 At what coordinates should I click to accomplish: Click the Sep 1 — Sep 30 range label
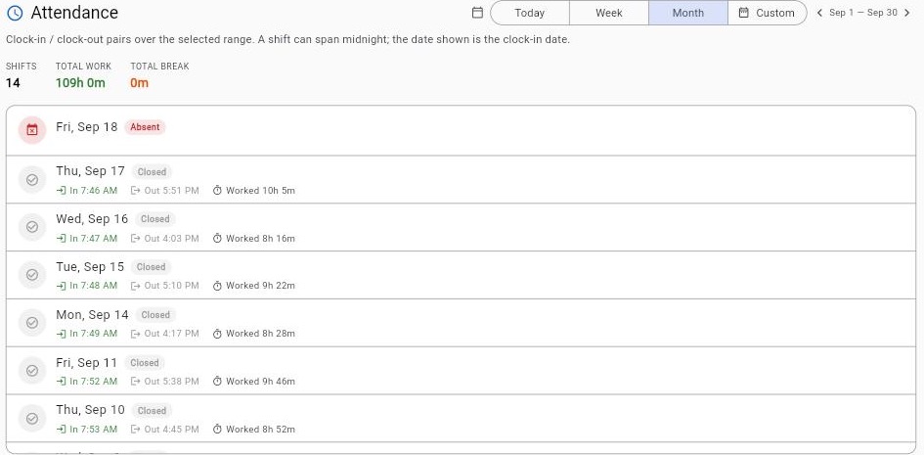pos(862,13)
